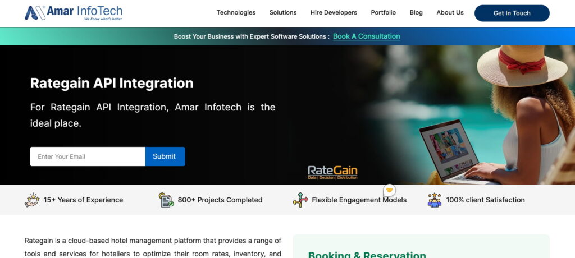Click the client satisfaction people icon
The width and height of the screenshot is (575, 258).
(435, 200)
